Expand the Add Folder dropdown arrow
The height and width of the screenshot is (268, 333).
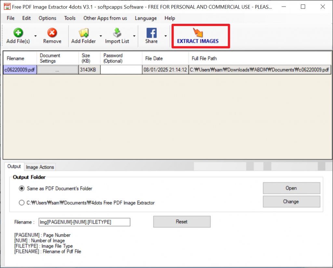(101, 36)
